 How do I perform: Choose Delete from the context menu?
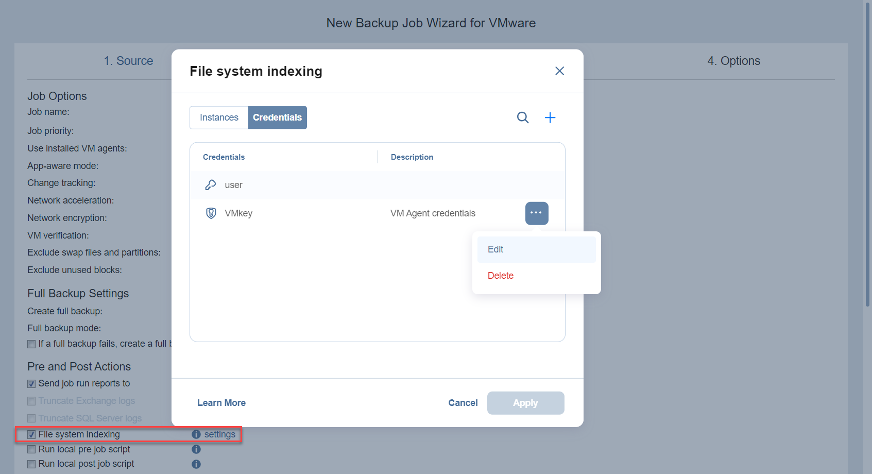coord(501,276)
